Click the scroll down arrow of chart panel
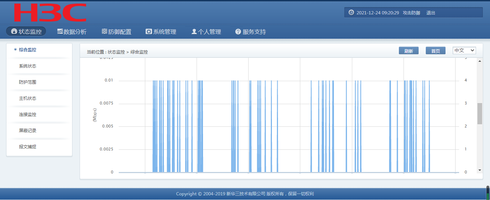The width and height of the screenshot is (490, 200). [x=480, y=170]
